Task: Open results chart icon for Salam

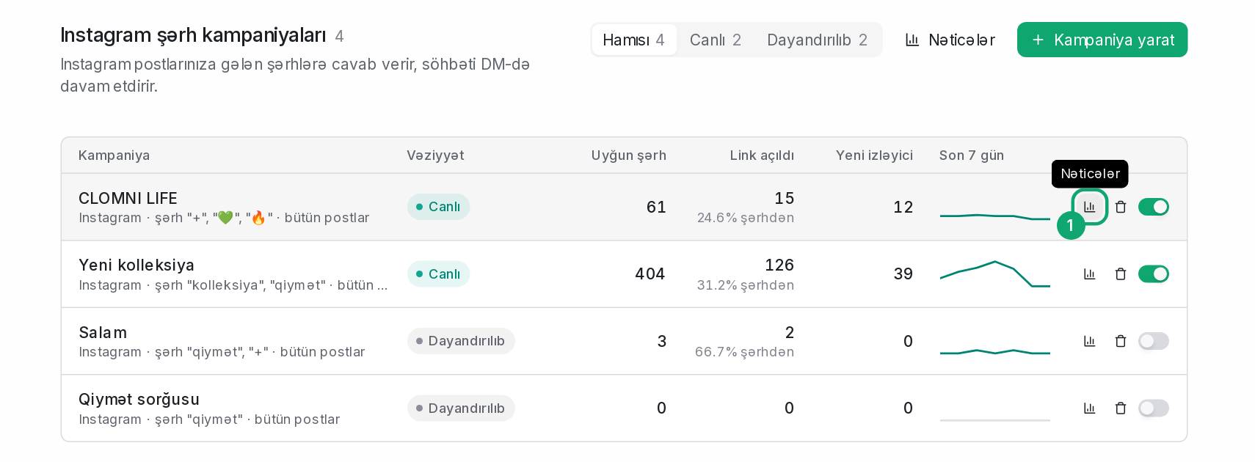Action: (1089, 341)
